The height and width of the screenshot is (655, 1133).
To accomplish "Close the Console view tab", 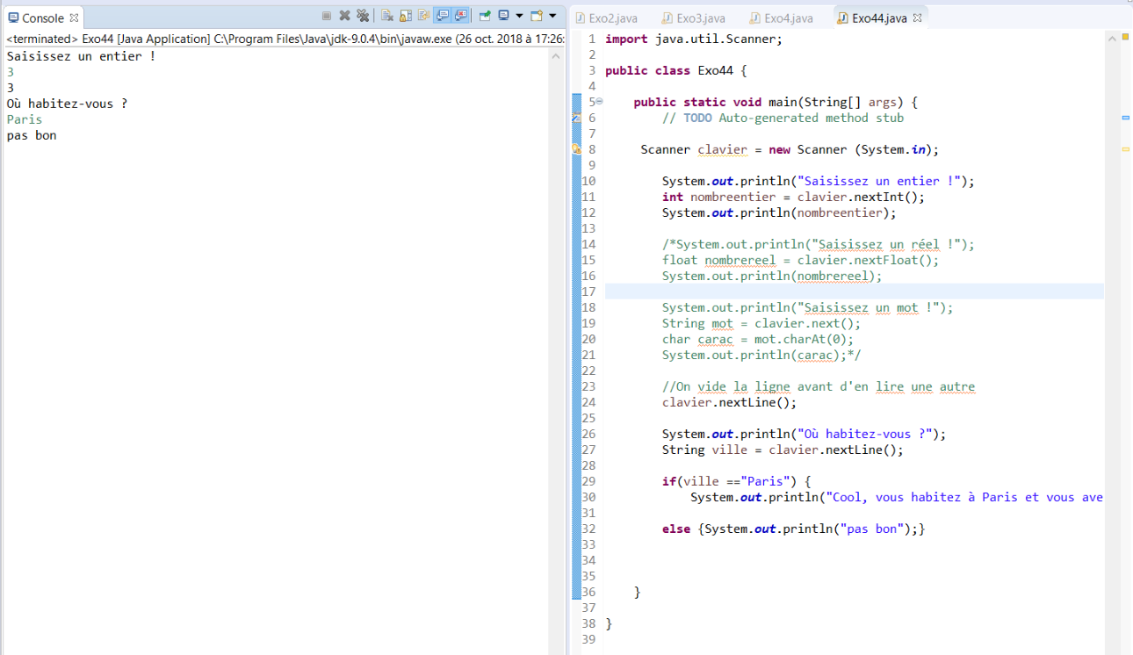I will (74, 18).
